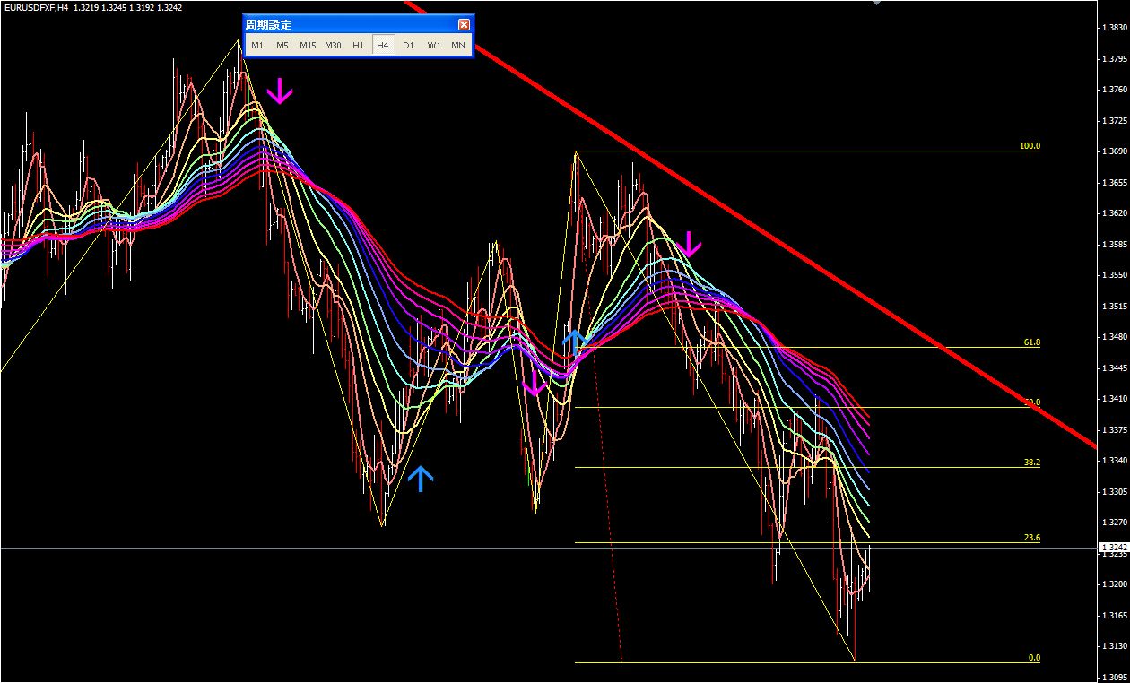The height and width of the screenshot is (683, 1130).
Task: Click the 1.3830 price axis label
Action: (1114, 28)
